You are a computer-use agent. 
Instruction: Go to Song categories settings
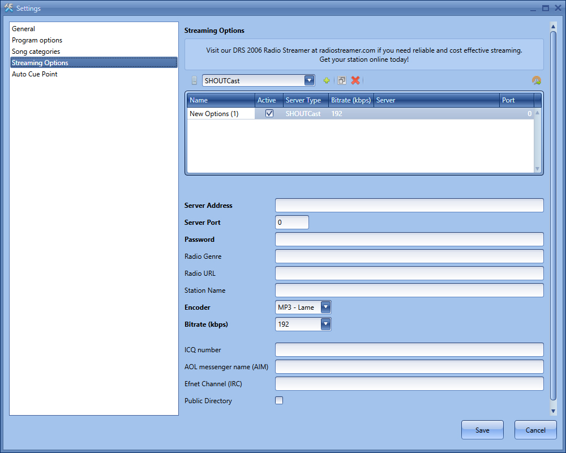(x=36, y=52)
